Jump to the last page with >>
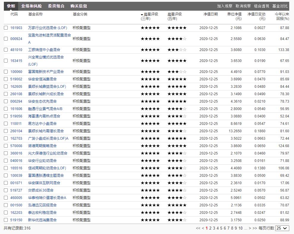The width and height of the screenshot is (294, 234). point(255,228)
